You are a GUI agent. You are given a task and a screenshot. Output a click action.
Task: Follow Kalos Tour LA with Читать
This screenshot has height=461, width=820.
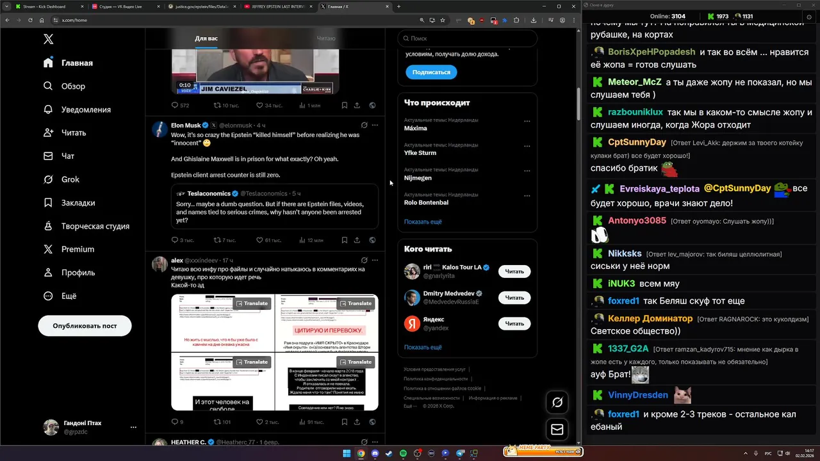[x=514, y=271]
